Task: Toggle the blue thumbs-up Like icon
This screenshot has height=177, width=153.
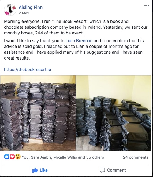Action: point(35,170)
